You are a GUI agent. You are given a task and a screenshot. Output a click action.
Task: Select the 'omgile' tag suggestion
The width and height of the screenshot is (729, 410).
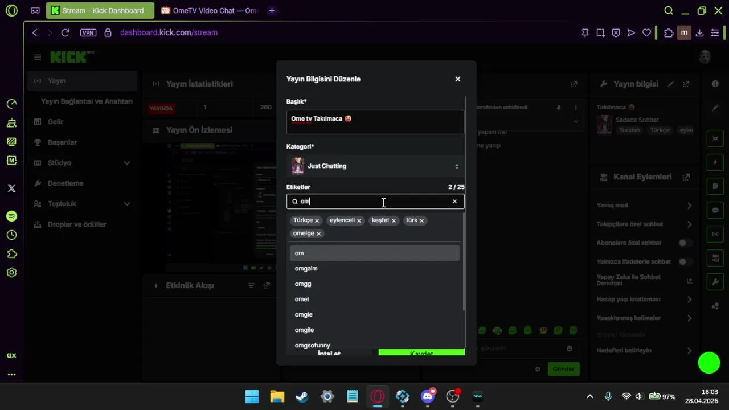(375, 330)
